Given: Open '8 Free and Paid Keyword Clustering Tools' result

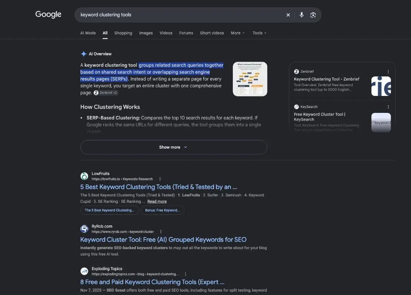Looking at the screenshot, I should pos(152,282).
